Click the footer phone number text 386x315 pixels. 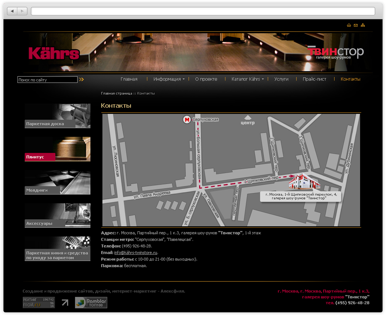coord(352,303)
